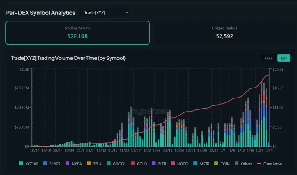Click the 12/31 date axis label

tap(214, 150)
